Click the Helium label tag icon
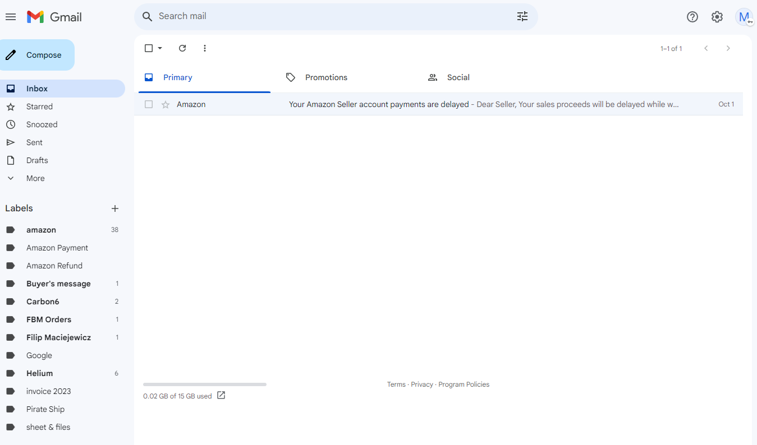The image size is (757, 445). [10, 373]
